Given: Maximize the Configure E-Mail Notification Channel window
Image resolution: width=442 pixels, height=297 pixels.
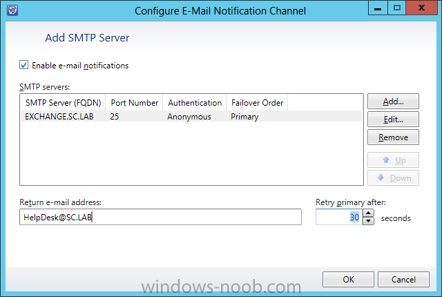Looking at the screenshot, I should (x=397, y=8).
